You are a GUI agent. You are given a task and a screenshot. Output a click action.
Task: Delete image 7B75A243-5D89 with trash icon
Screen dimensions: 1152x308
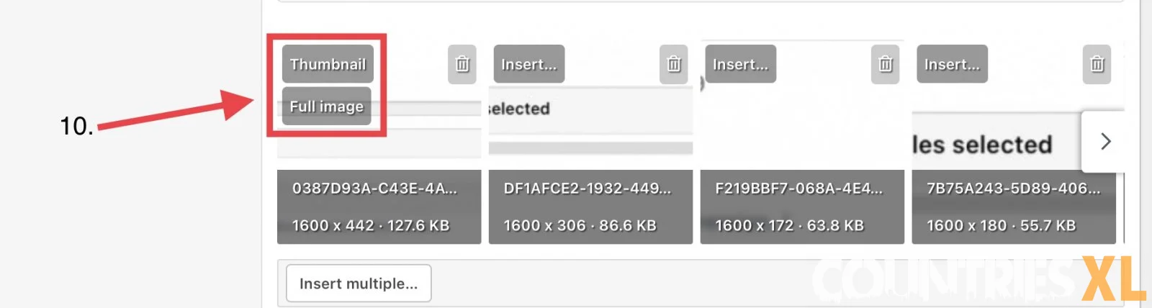tap(1097, 65)
